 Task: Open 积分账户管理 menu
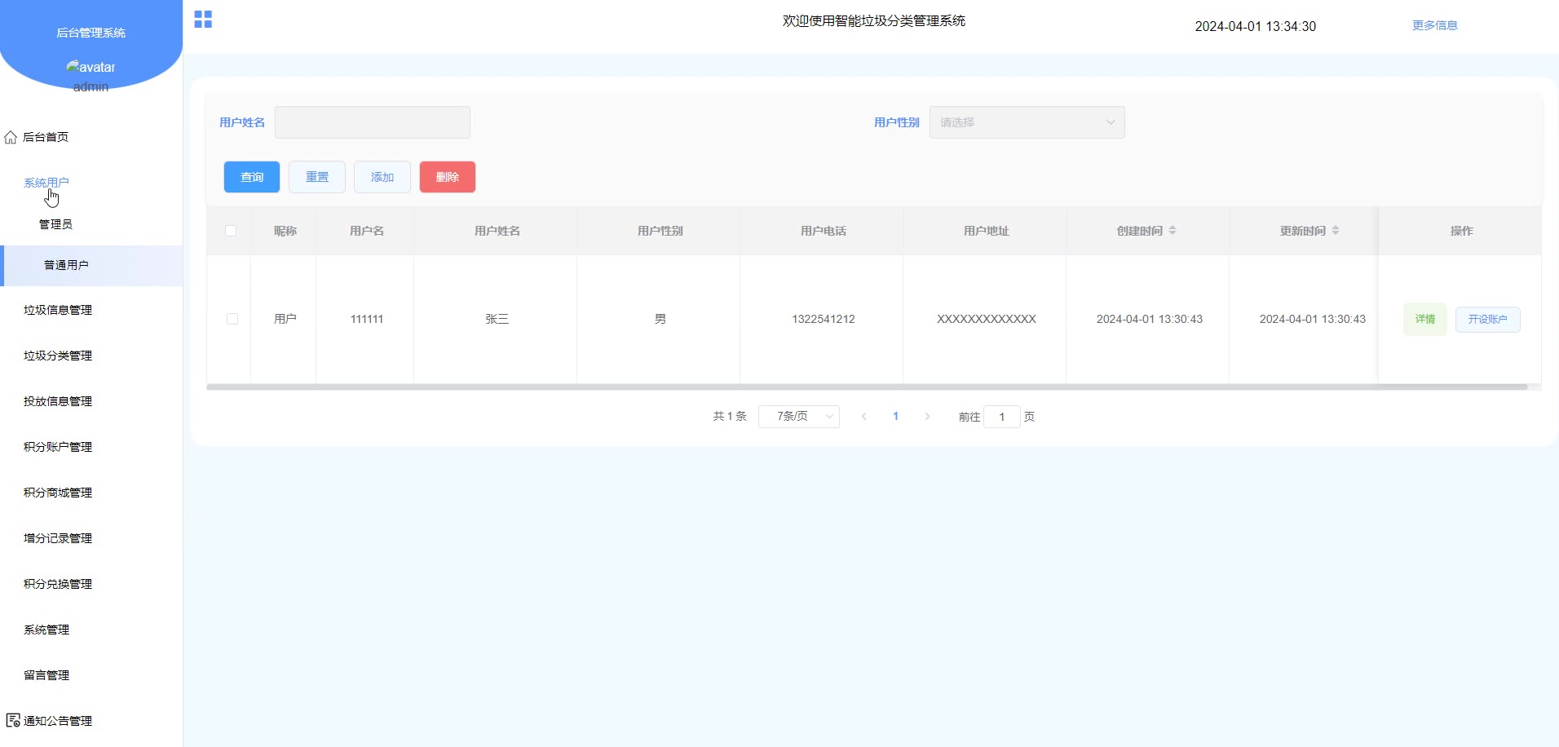(58, 447)
